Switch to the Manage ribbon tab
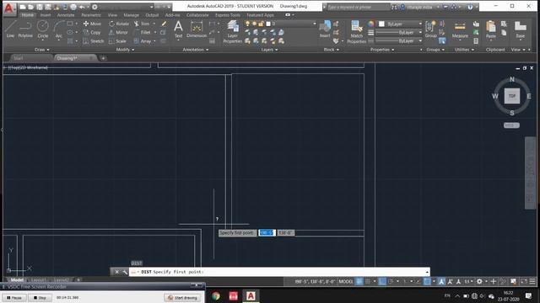Screen dimensions: 540x303 [x=131, y=15]
